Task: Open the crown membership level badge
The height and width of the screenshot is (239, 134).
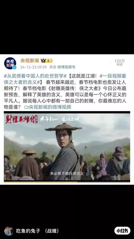Action: click(x=47, y=61)
